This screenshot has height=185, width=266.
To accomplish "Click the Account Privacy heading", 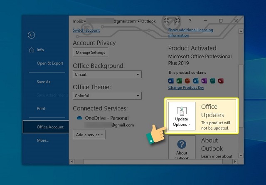I will pyautogui.click(x=94, y=42).
